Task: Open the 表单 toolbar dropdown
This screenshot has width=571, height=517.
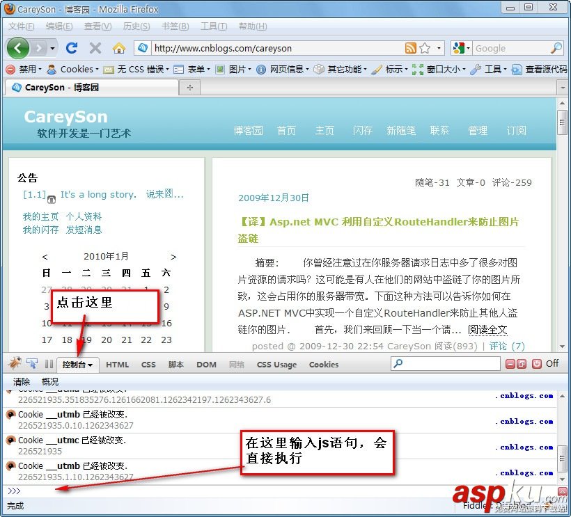Action: [x=192, y=69]
